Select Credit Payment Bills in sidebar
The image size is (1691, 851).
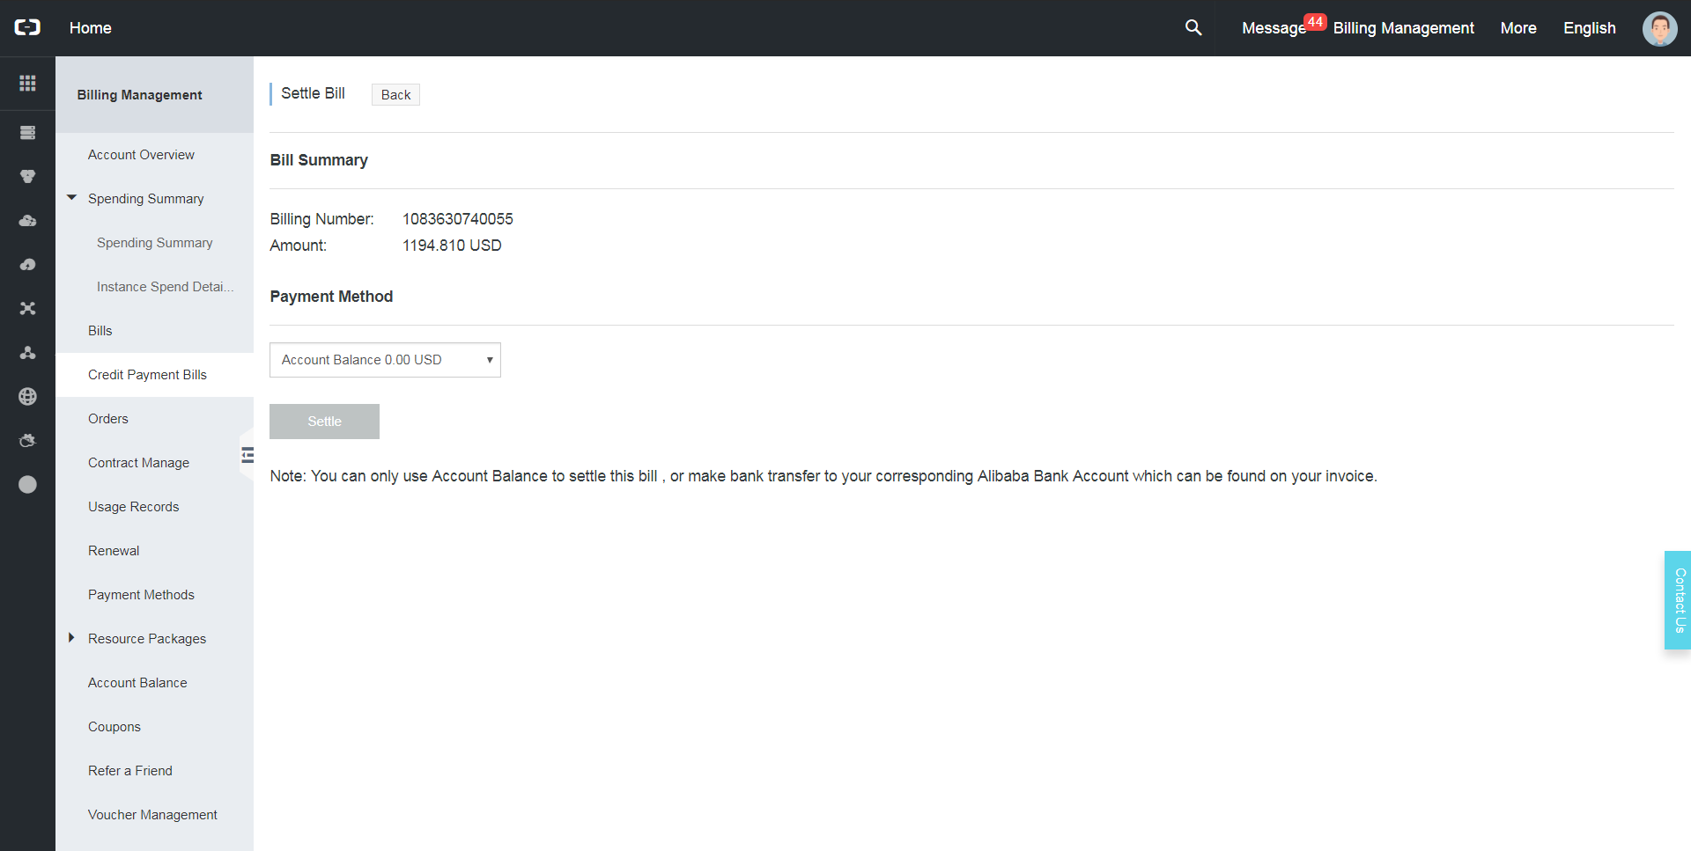[147, 375]
